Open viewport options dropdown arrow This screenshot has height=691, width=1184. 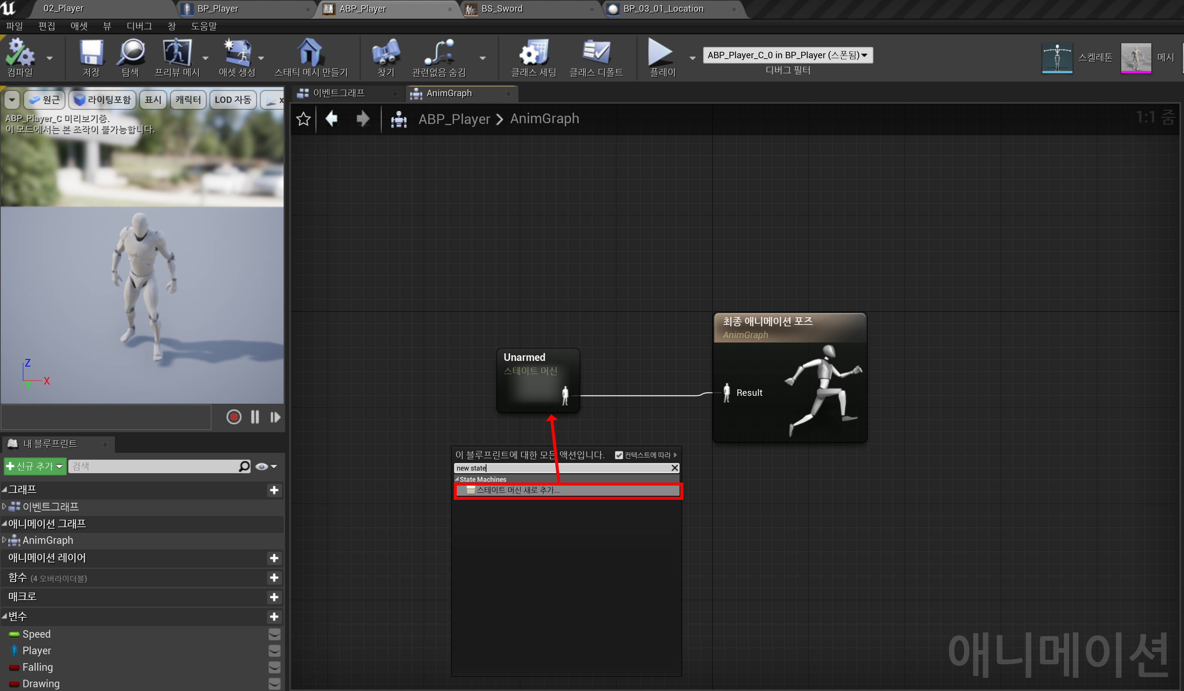(x=12, y=100)
